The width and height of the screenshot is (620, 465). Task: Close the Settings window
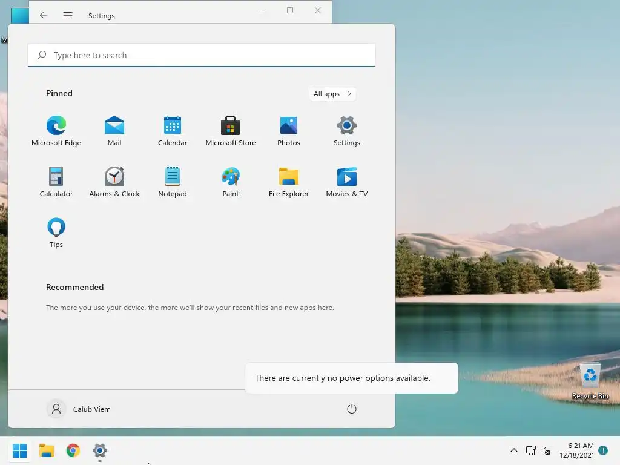tap(318, 10)
